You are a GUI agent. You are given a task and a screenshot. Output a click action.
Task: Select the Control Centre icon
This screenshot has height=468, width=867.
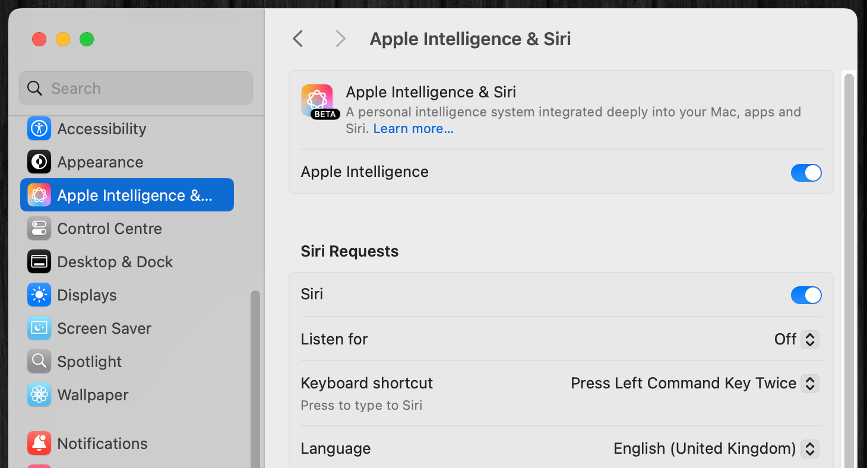(x=39, y=229)
